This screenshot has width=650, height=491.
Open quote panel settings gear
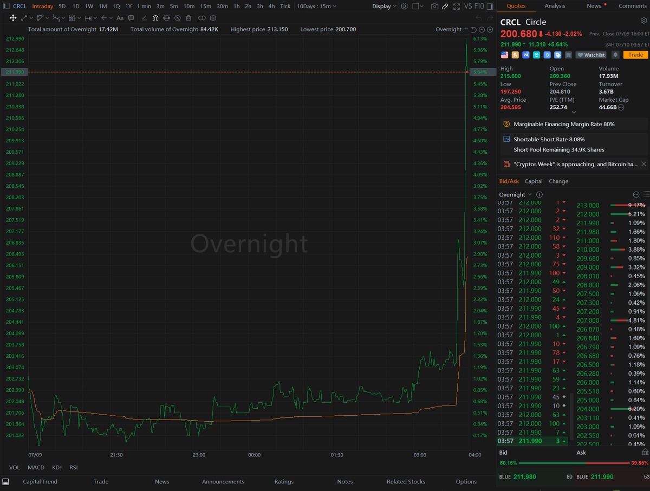tap(643, 21)
